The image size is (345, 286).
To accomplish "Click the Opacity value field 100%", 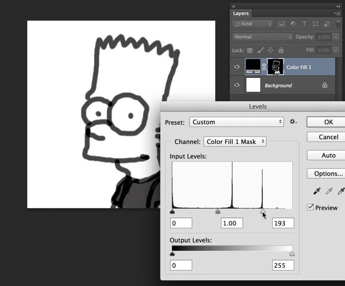I will (x=324, y=37).
